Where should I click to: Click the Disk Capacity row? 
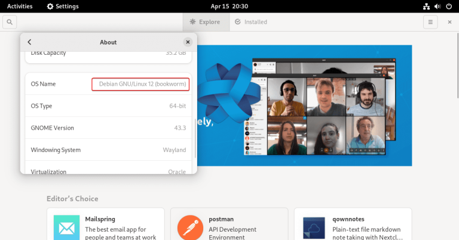pyautogui.click(x=108, y=57)
